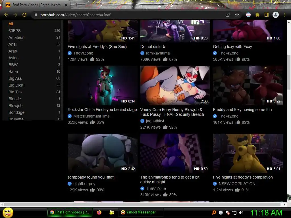Open 'Getting foxy with Foxy' title link
The width and height of the screenshot is (291, 218).
point(232,47)
